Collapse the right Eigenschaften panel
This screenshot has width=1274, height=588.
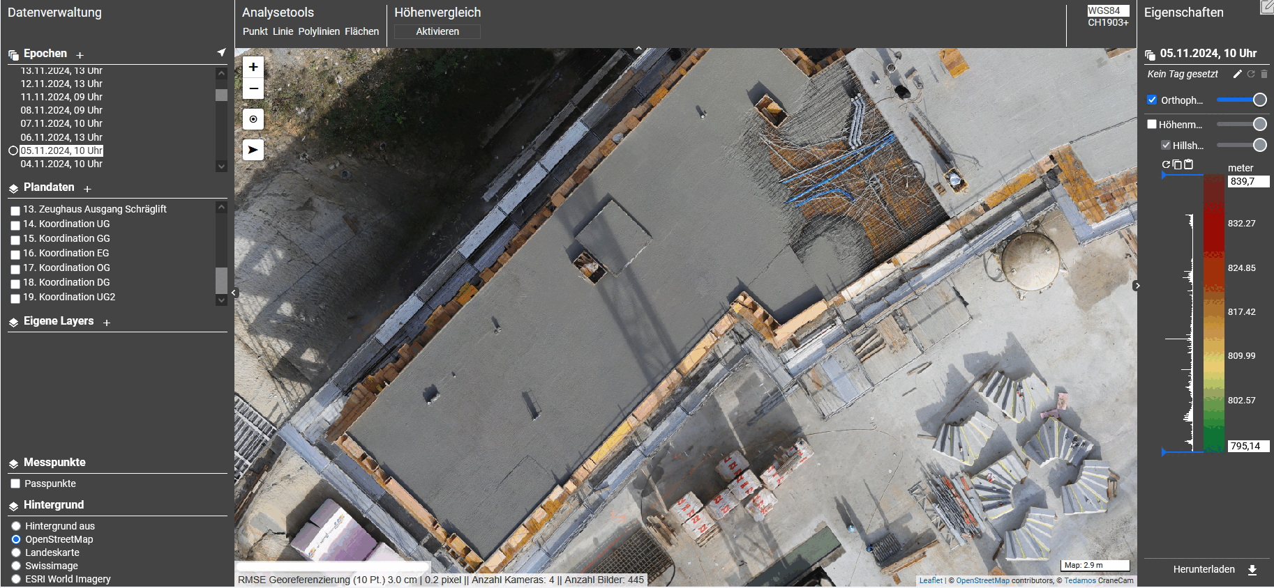coord(1137,286)
